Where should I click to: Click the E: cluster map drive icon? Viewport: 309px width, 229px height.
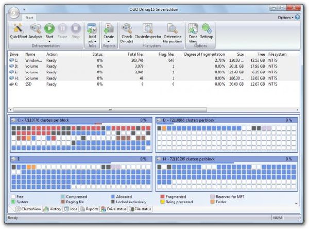pos(13,159)
